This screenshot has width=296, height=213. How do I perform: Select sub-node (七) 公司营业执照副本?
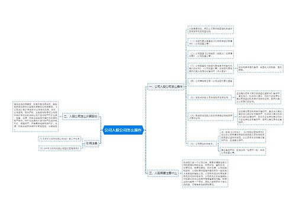click(x=202, y=144)
